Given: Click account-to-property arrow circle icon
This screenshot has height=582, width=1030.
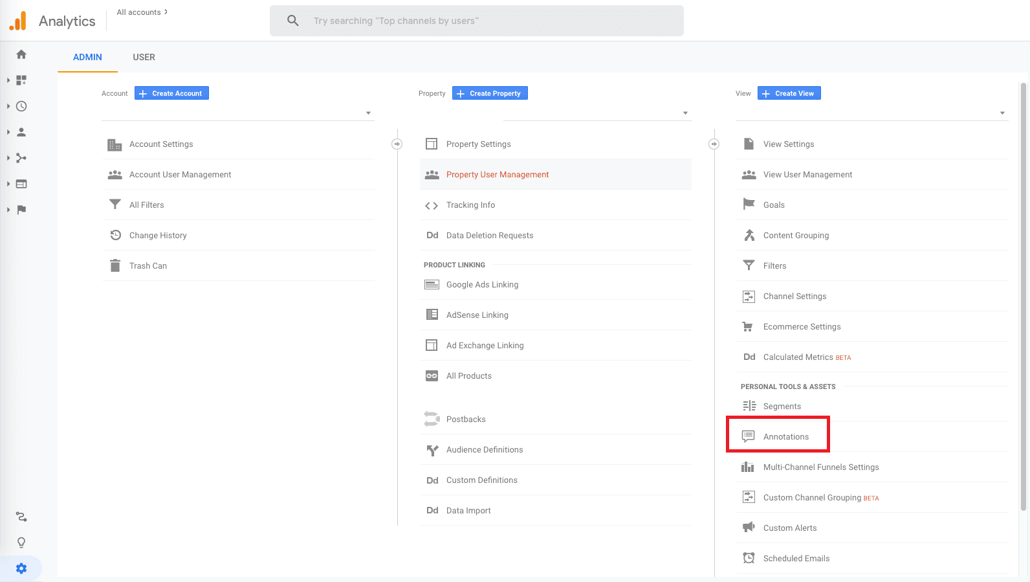Looking at the screenshot, I should coord(397,144).
